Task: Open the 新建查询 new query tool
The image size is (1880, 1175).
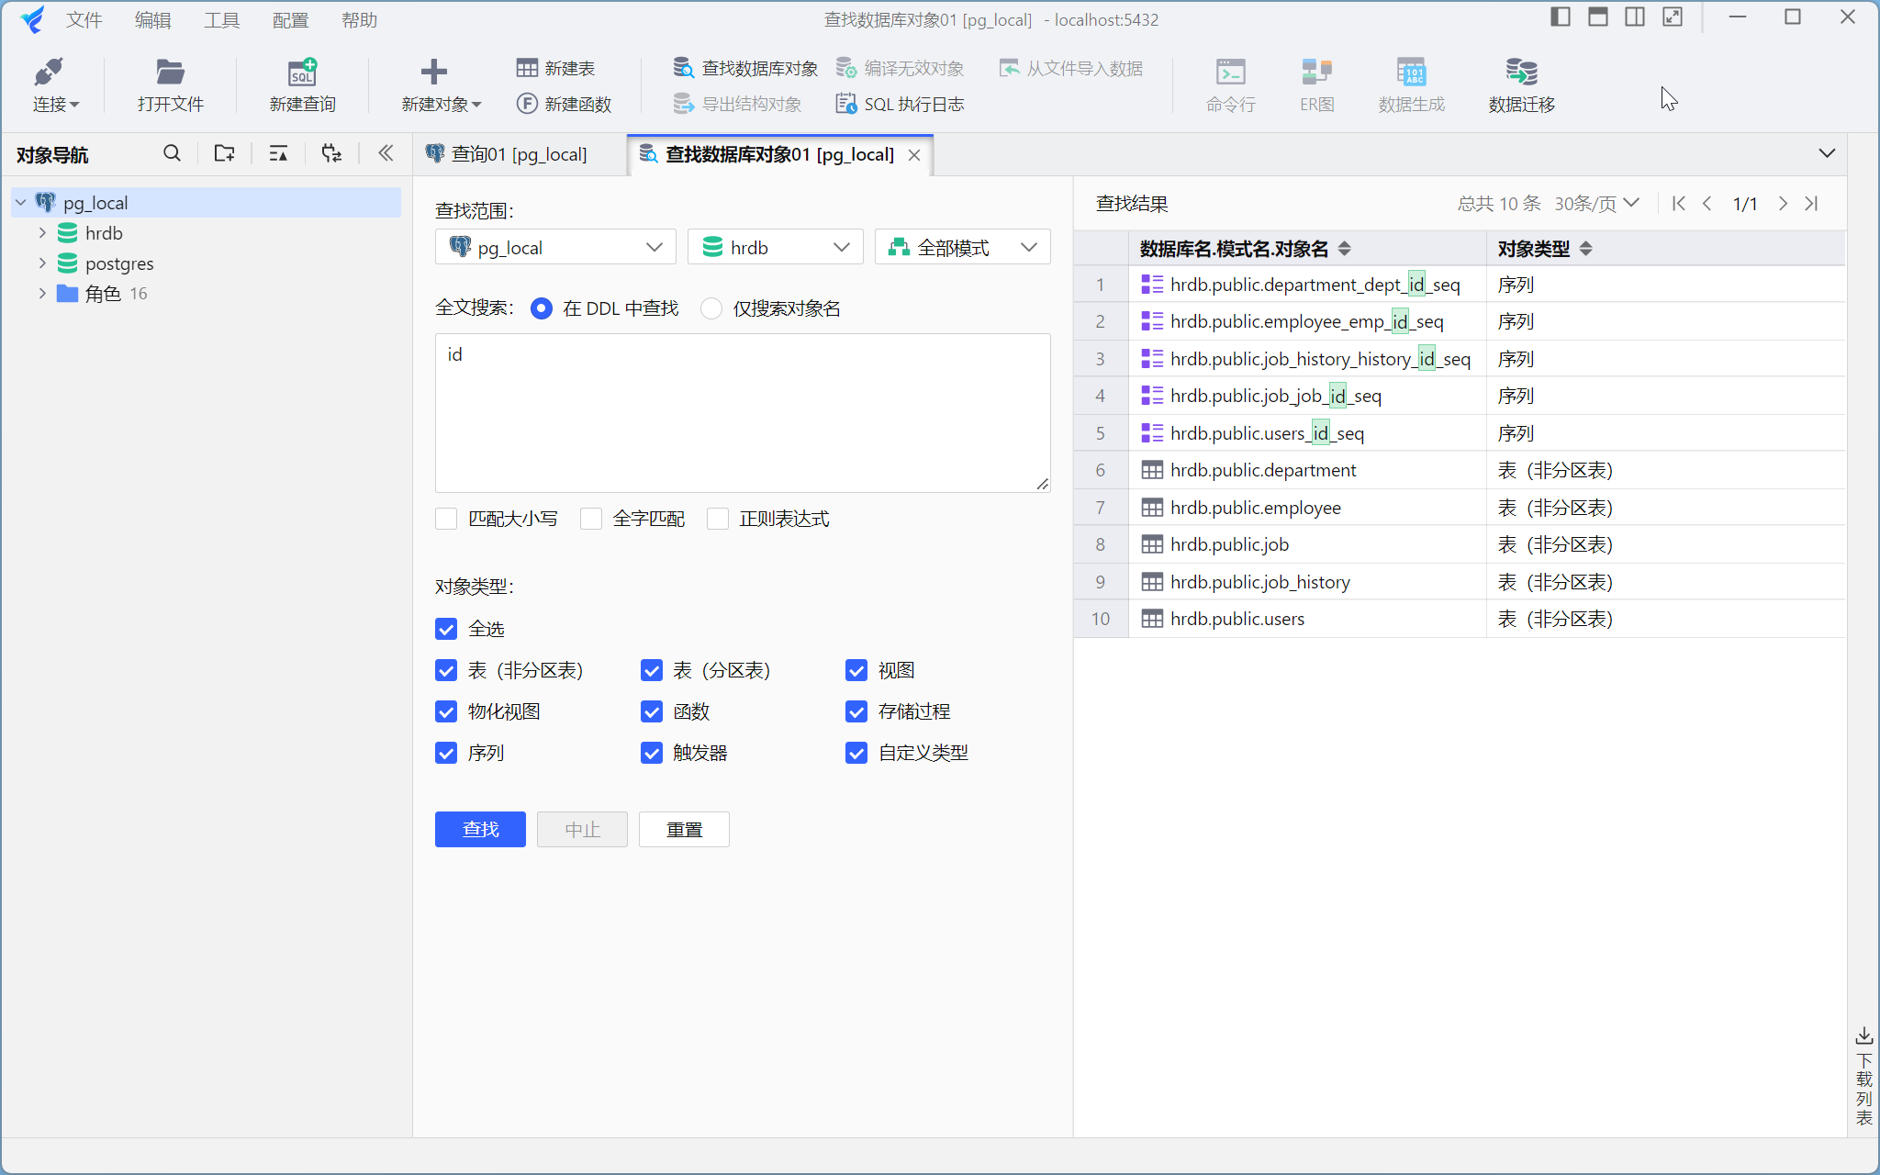Action: (302, 84)
